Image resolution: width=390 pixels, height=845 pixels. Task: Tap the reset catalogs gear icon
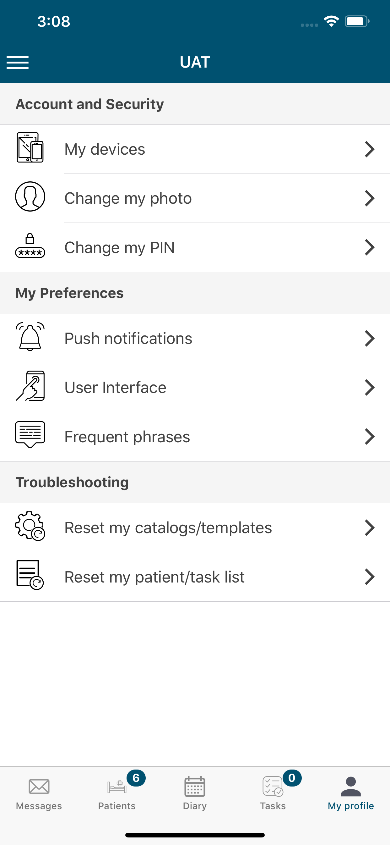point(30,526)
